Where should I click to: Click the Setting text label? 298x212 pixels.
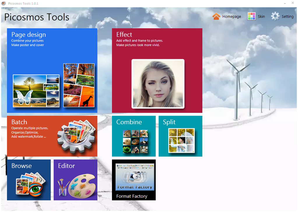point(288,17)
